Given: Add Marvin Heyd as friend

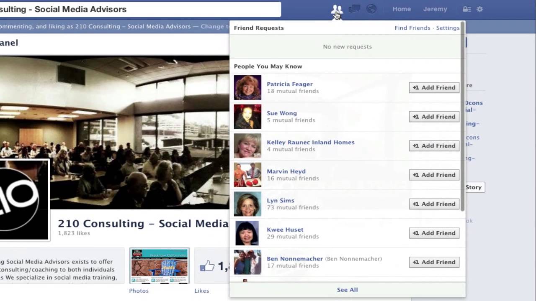Looking at the screenshot, I should [x=434, y=175].
